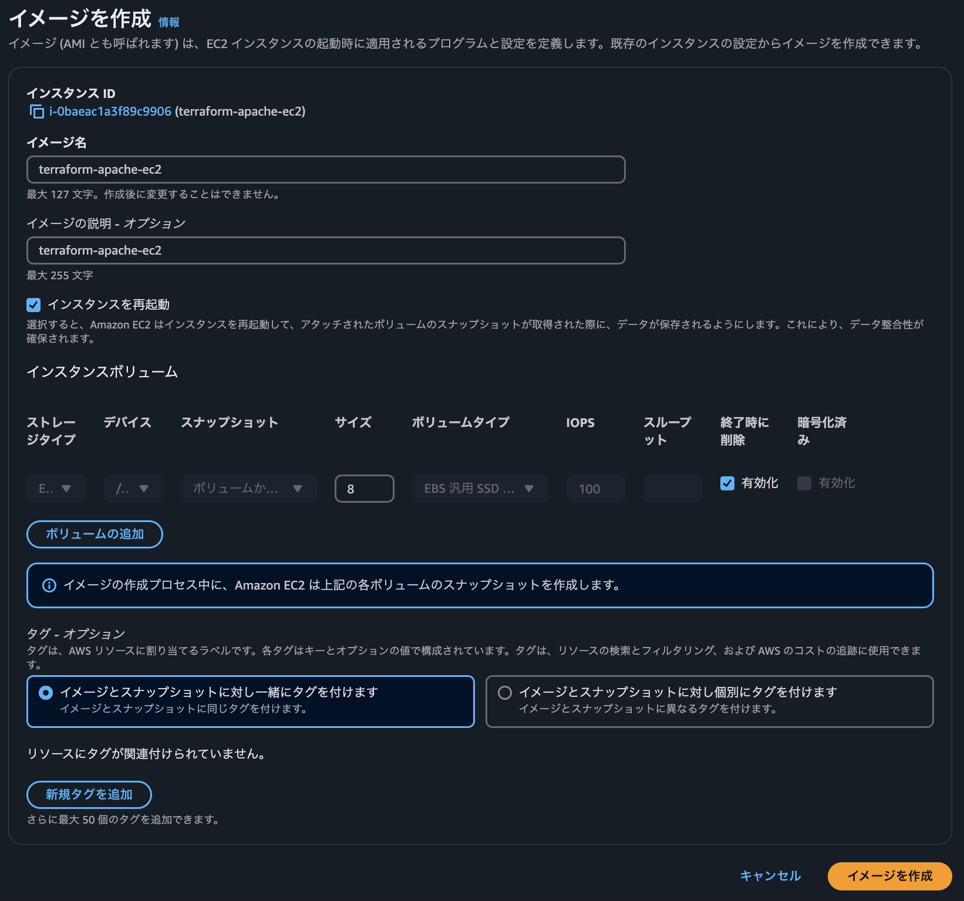Open the EBS 汎用 SSD volume type dropdown

pos(480,488)
